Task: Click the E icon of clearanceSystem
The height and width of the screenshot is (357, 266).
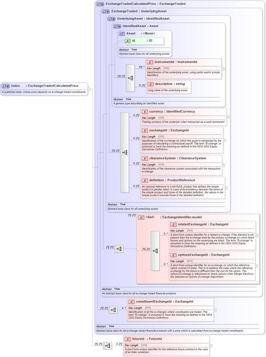Action: pos(145,158)
